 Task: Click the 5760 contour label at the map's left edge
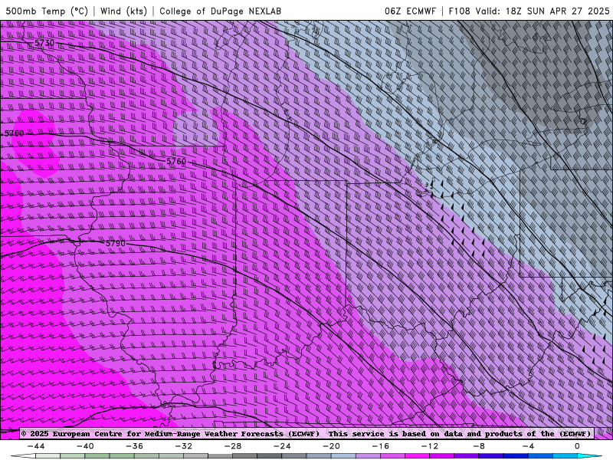click(15, 133)
